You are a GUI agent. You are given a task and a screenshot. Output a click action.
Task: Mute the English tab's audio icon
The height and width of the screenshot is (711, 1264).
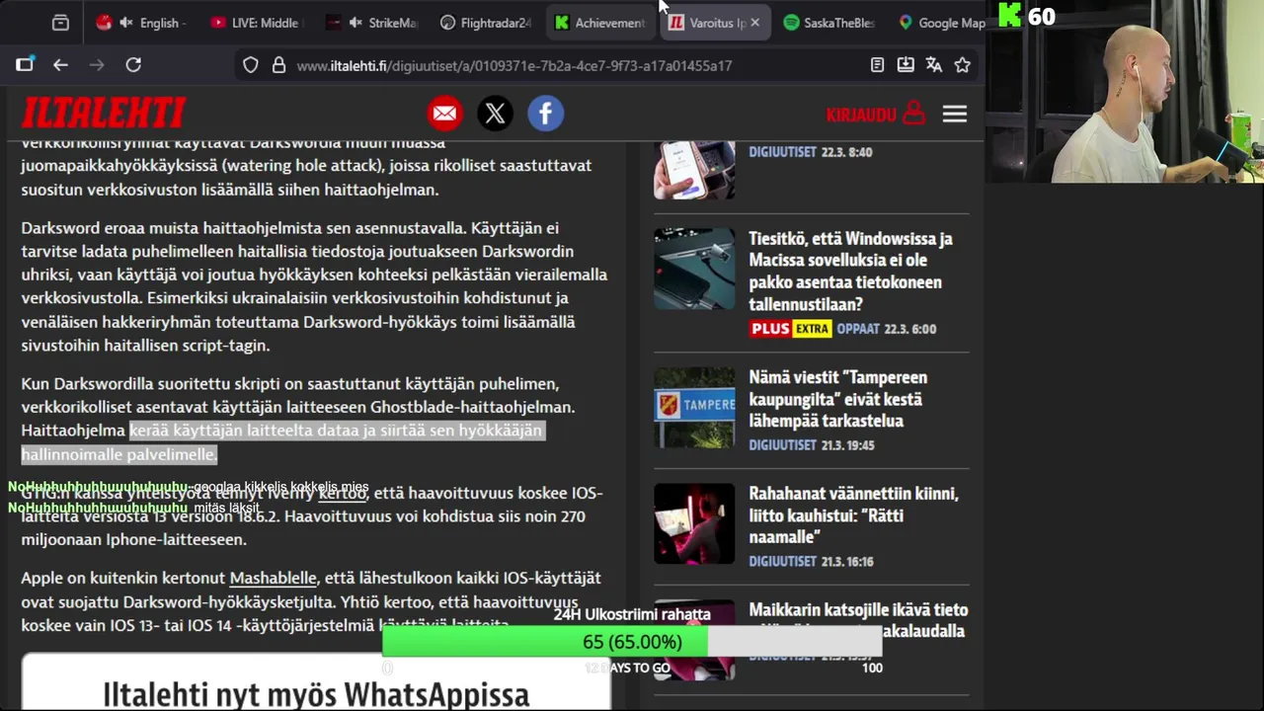click(x=126, y=23)
